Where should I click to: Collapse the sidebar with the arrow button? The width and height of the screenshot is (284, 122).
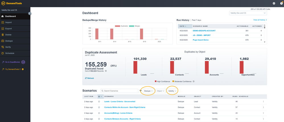tap(30, 13)
